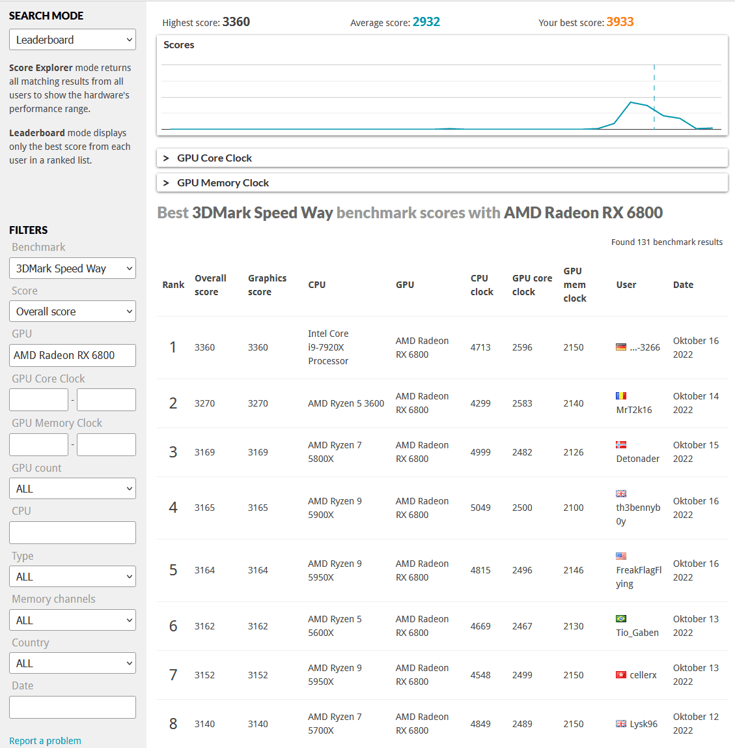735x748 pixels.
Task: Click the Graphics score column header
Action: click(x=267, y=285)
